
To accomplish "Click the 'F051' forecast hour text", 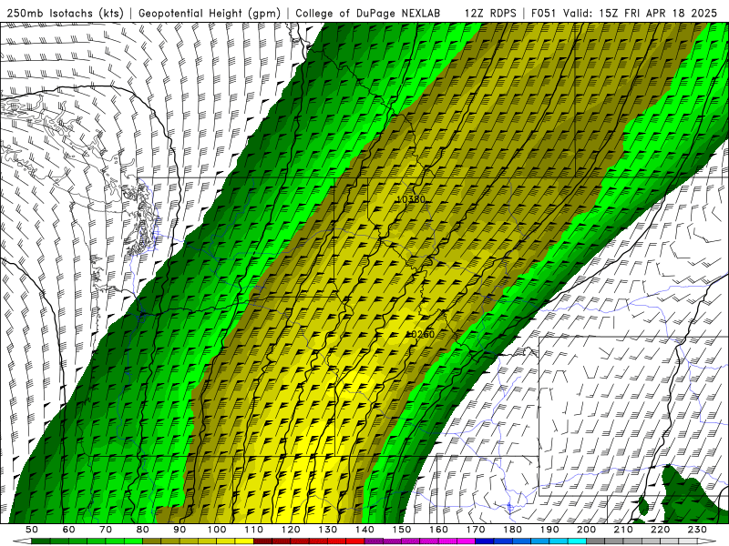I will (x=544, y=13).
